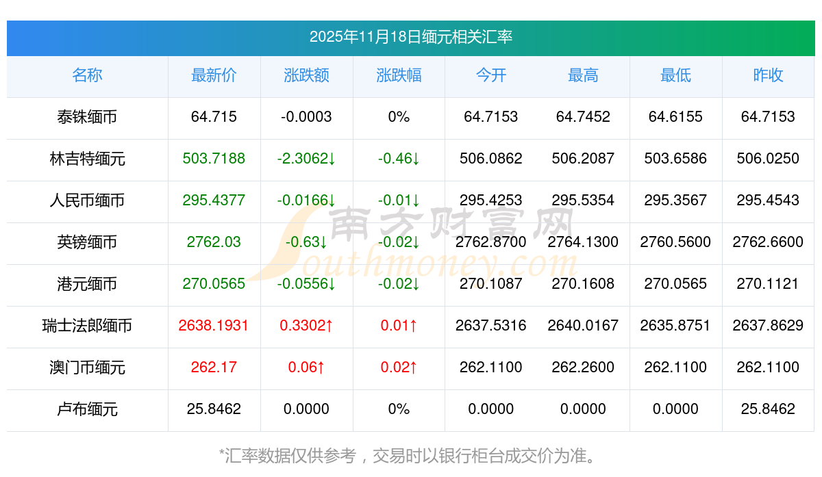The image size is (822, 477).
Task: Click the 最低 column header
Action: (675, 75)
